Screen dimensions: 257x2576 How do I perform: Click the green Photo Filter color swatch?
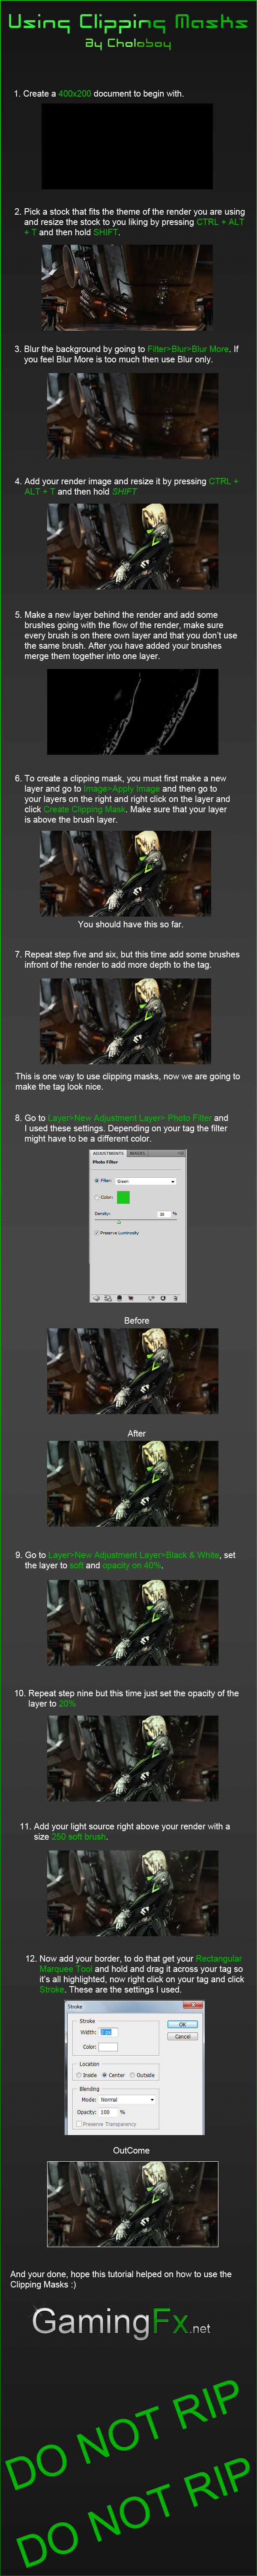(123, 1197)
